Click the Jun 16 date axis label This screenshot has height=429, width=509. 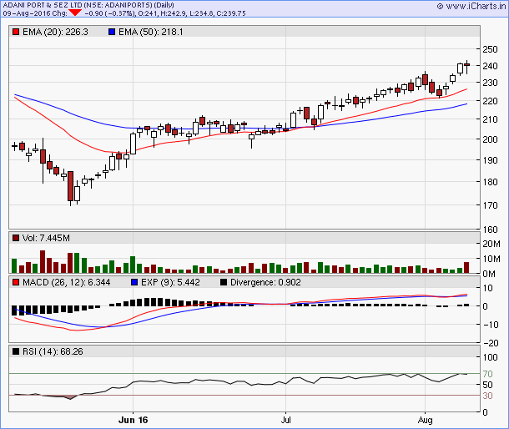134,420
